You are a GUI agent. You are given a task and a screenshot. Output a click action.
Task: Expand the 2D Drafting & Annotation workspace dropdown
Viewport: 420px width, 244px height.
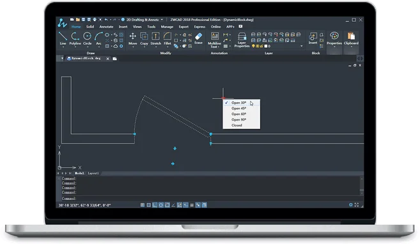click(162, 20)
